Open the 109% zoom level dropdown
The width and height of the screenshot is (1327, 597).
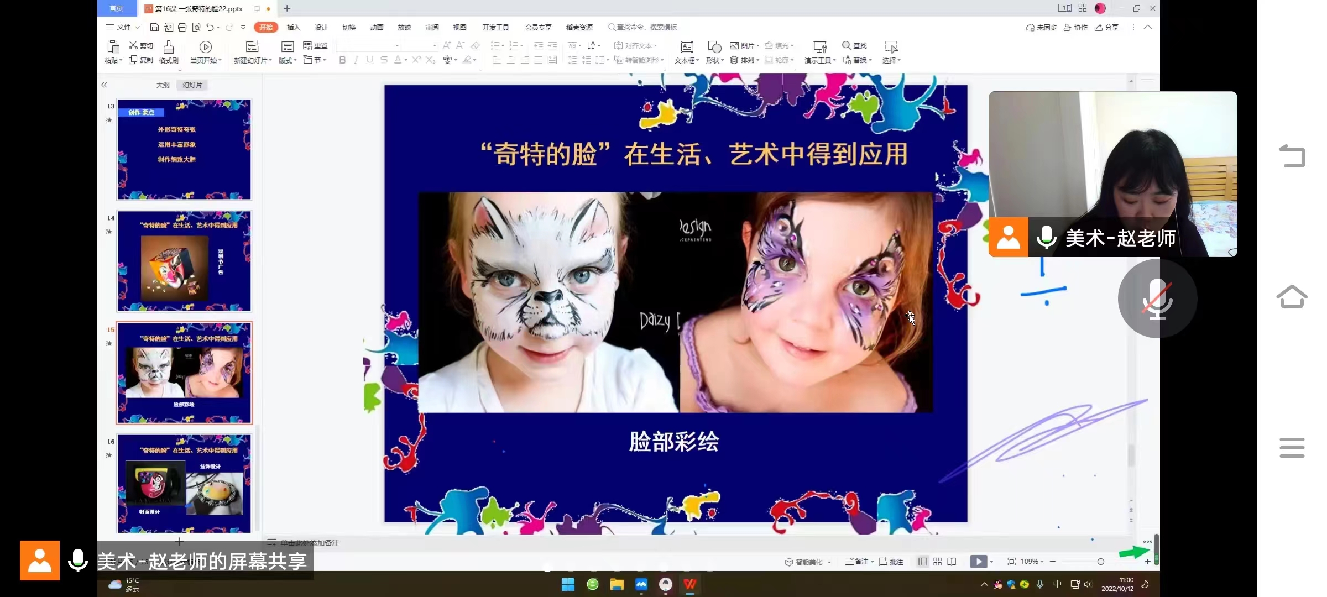pyautogui.click(x=1032, y=562)
